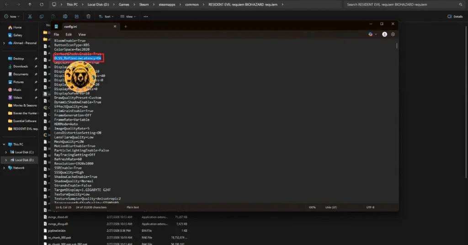
Task: Open the View dropdown in Explorer toolbar
Action: click(x=128, y=16)
